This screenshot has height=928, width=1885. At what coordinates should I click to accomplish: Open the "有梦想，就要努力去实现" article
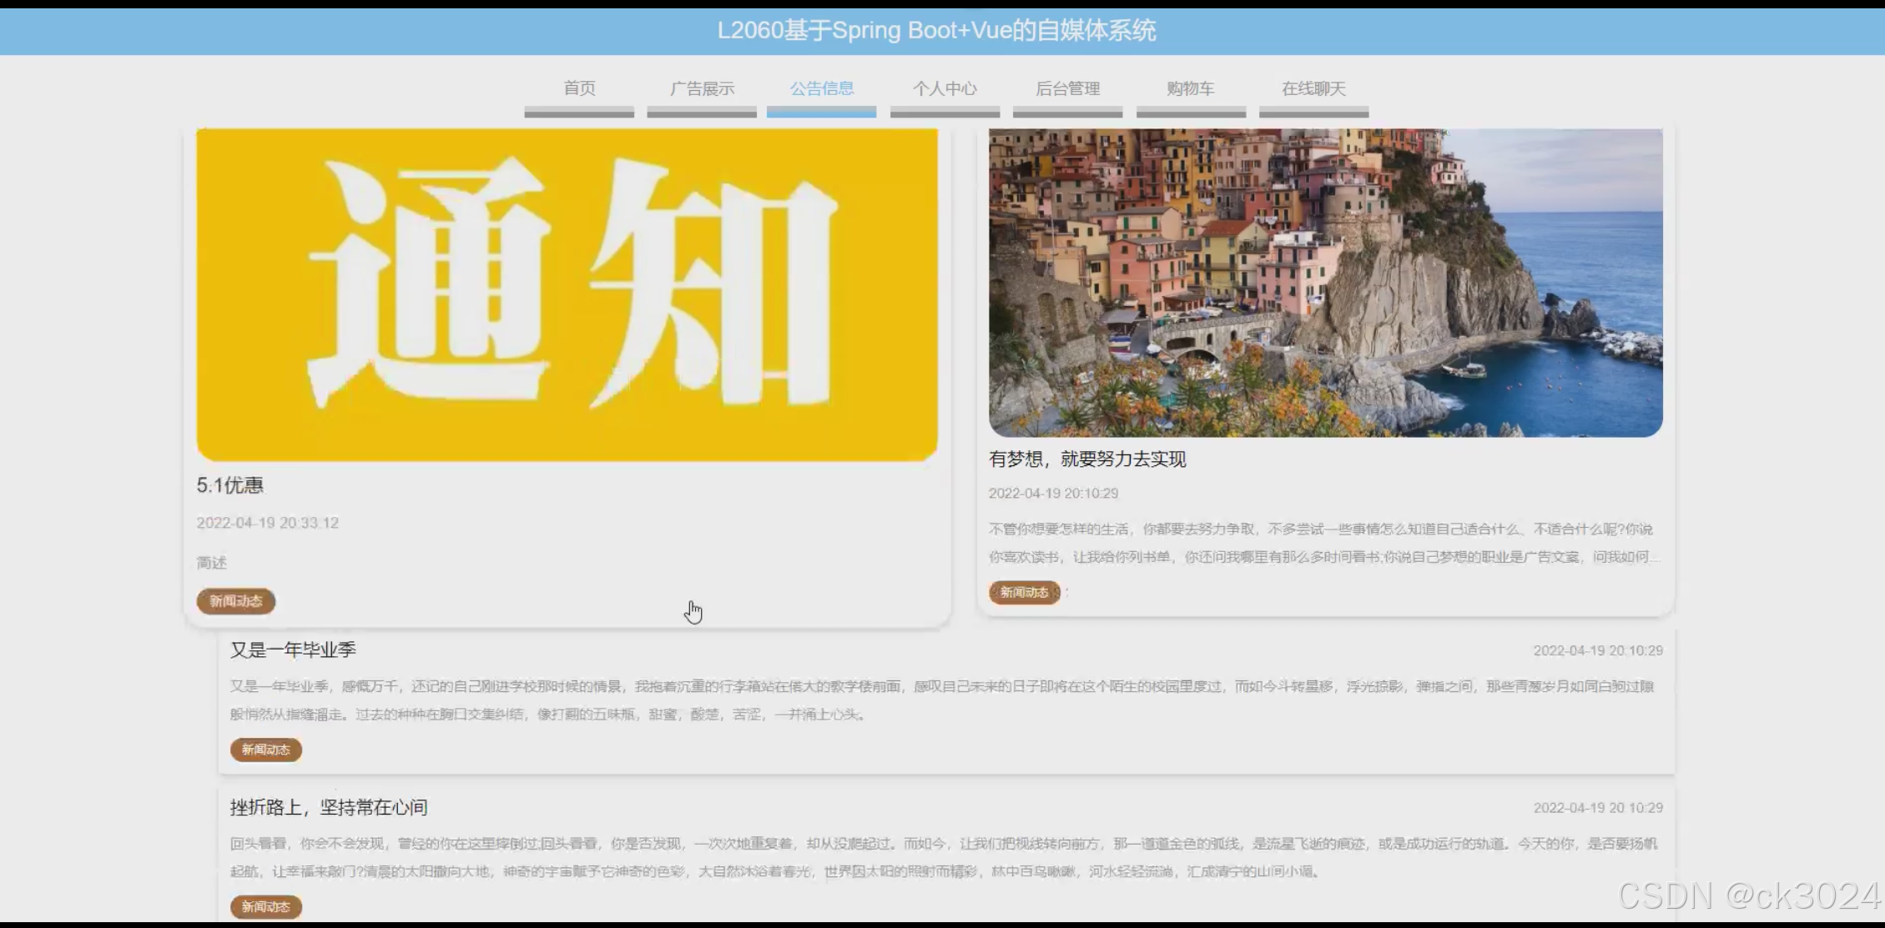[x=1089, y=459]
